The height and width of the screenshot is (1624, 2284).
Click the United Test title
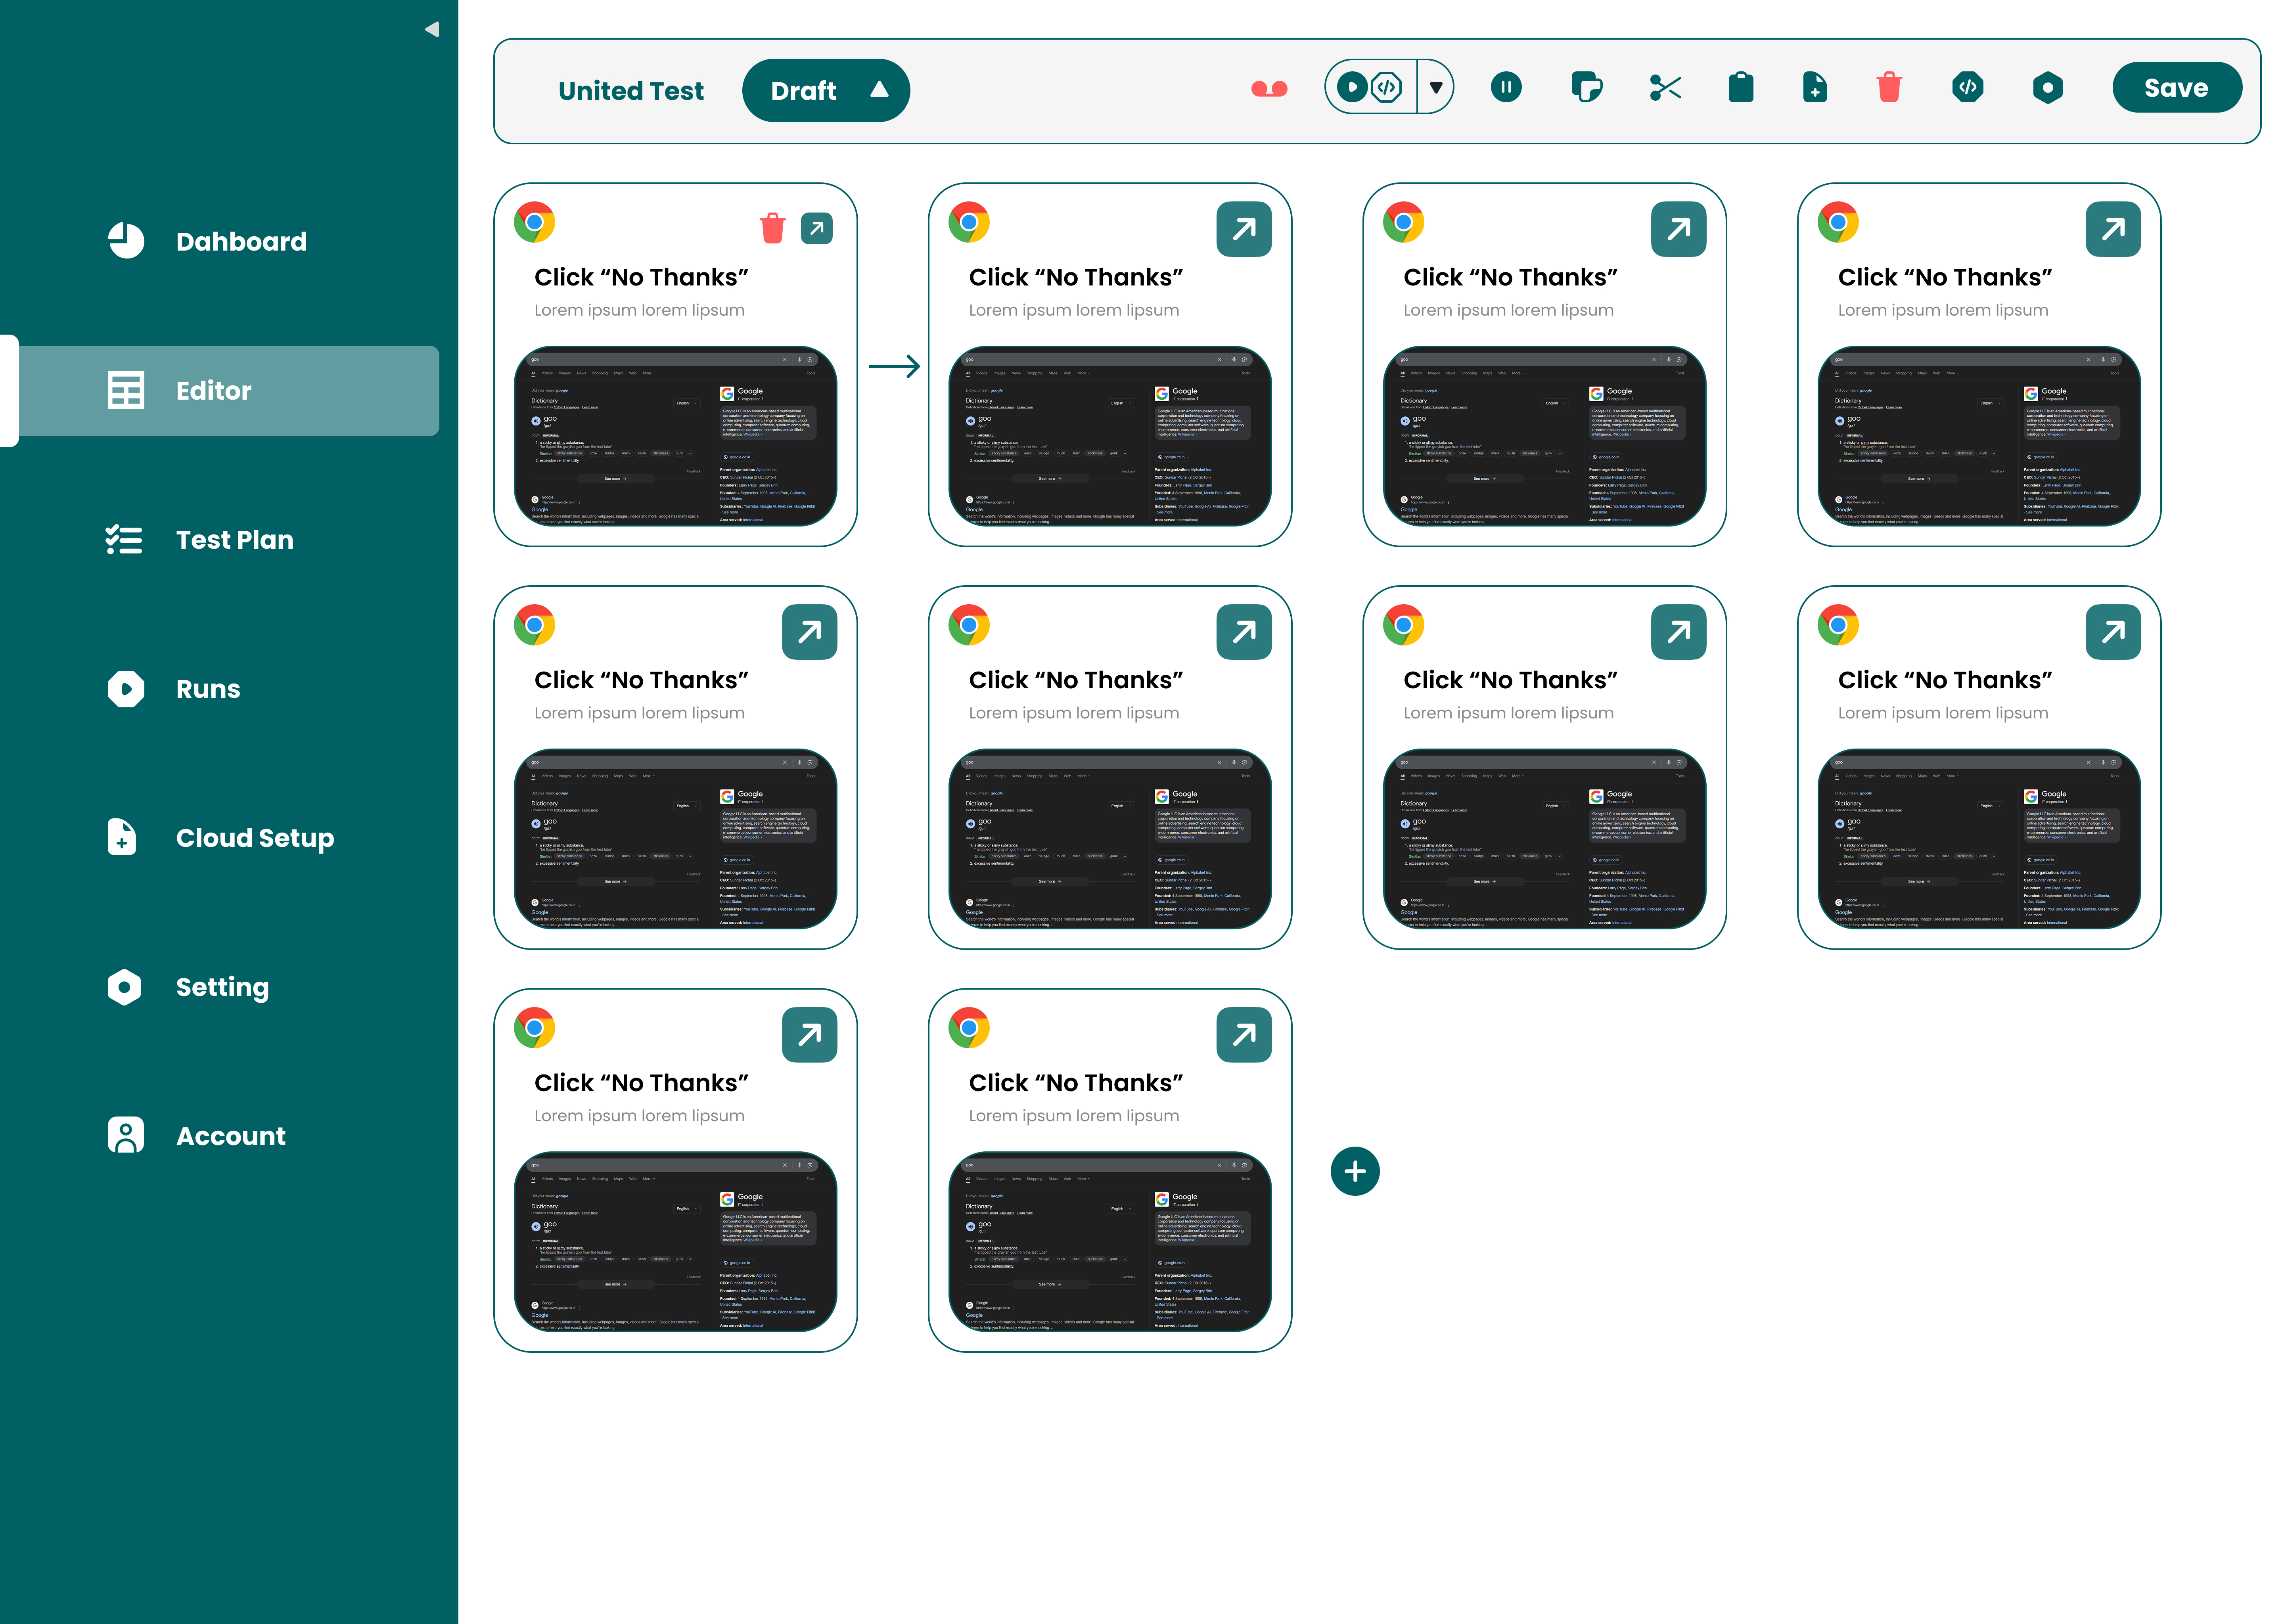coord(631,91)
